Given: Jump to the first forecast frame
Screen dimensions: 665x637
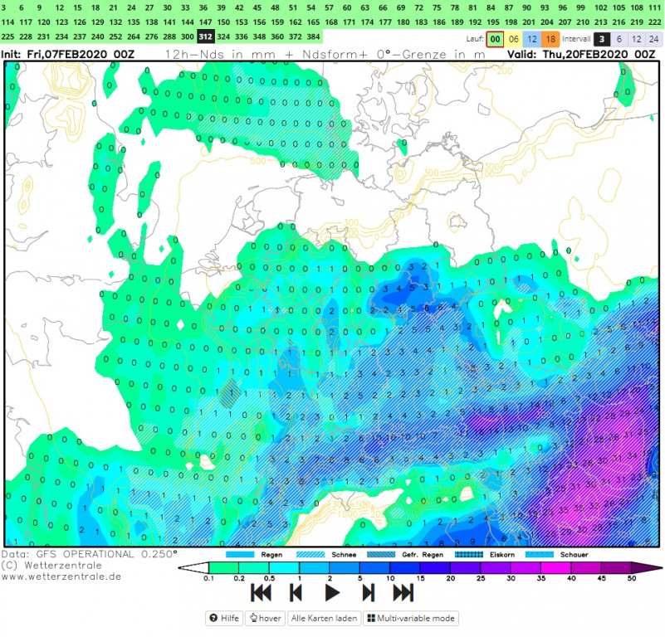Looking at the screenshot, I should click(x=261, y=592).
